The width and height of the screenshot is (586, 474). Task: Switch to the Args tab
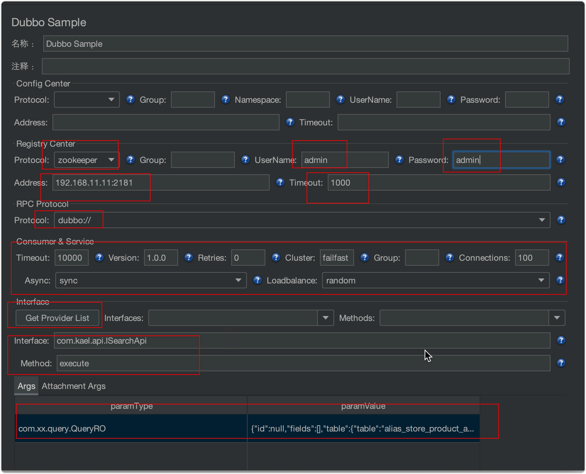click(27, 386)
